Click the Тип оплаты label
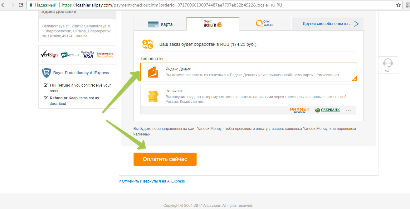The height and width of the screenshot is (209, 410). pos(152,59)
